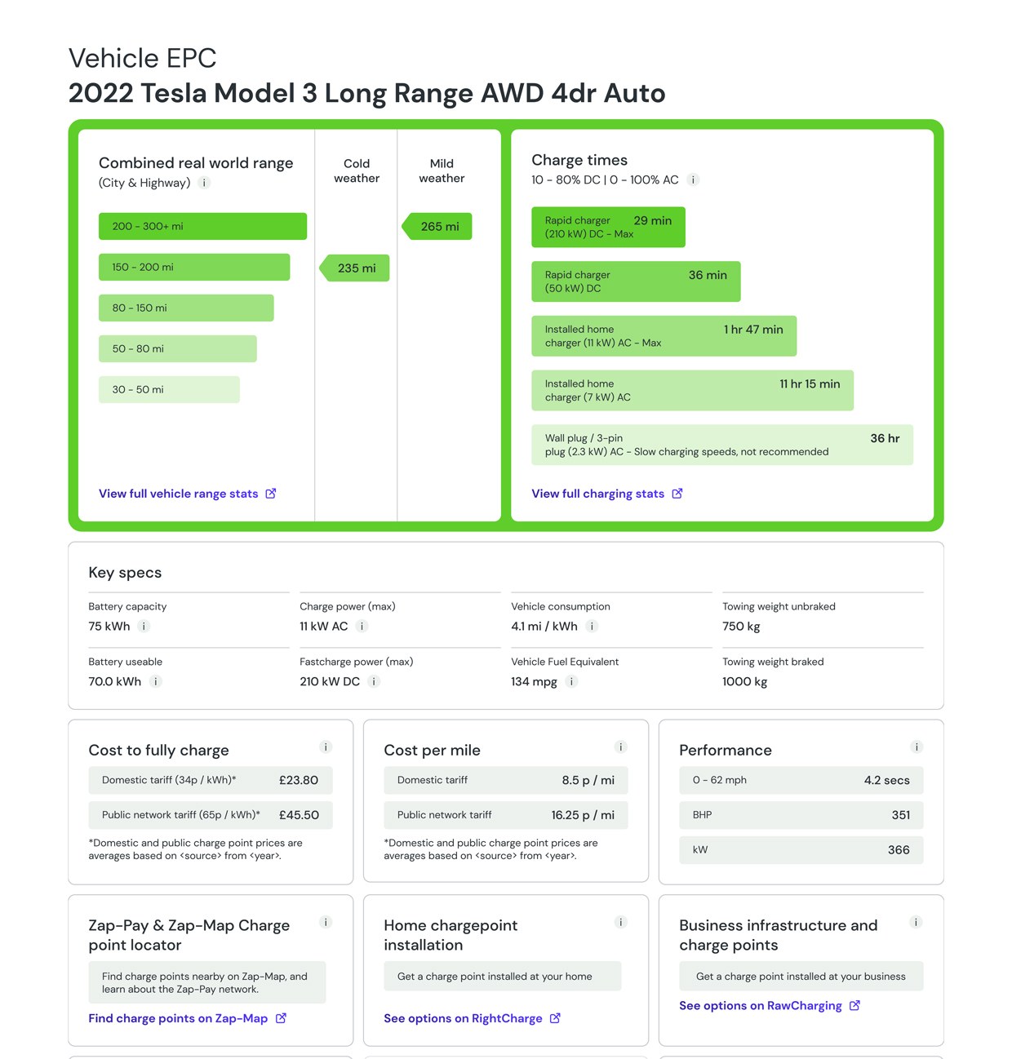Follow Find charge points on Zap-Map link

tap(178, 1018)
